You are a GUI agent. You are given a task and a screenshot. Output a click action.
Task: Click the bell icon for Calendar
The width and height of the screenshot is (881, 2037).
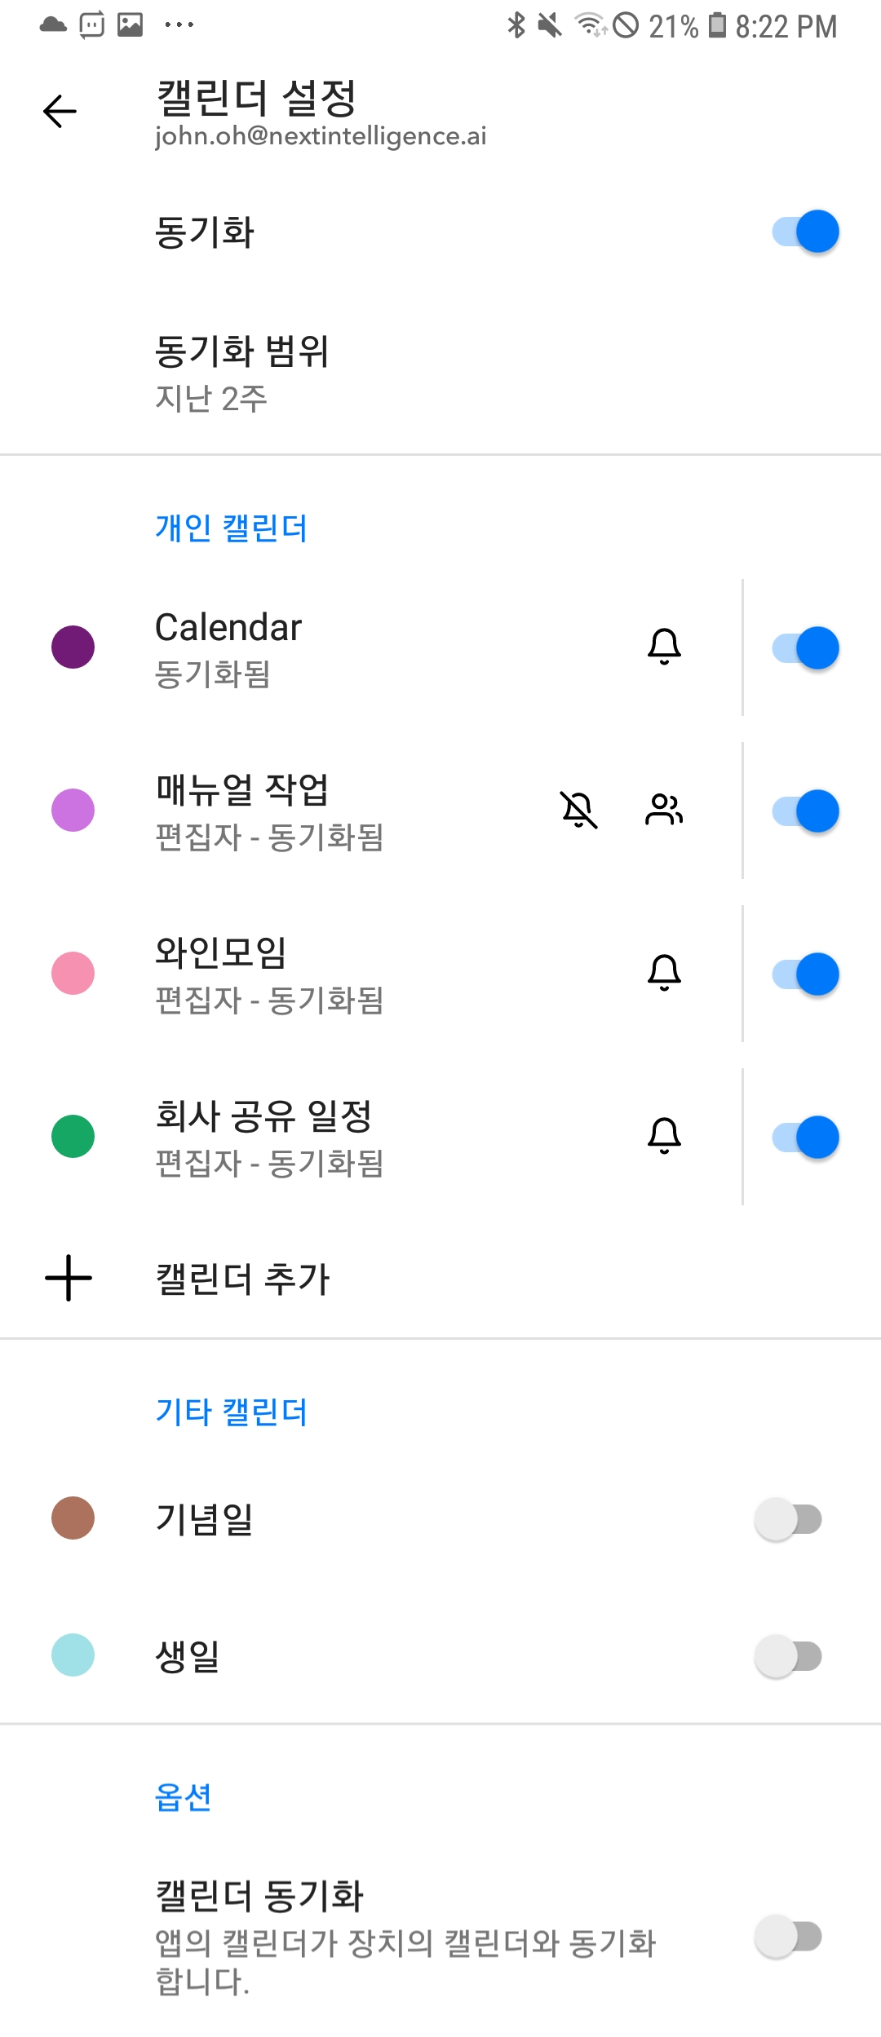tap(664, 647)
